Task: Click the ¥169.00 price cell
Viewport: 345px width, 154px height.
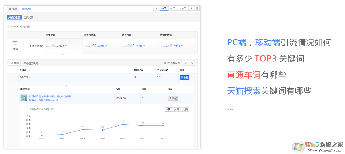Action: [121, 98]
